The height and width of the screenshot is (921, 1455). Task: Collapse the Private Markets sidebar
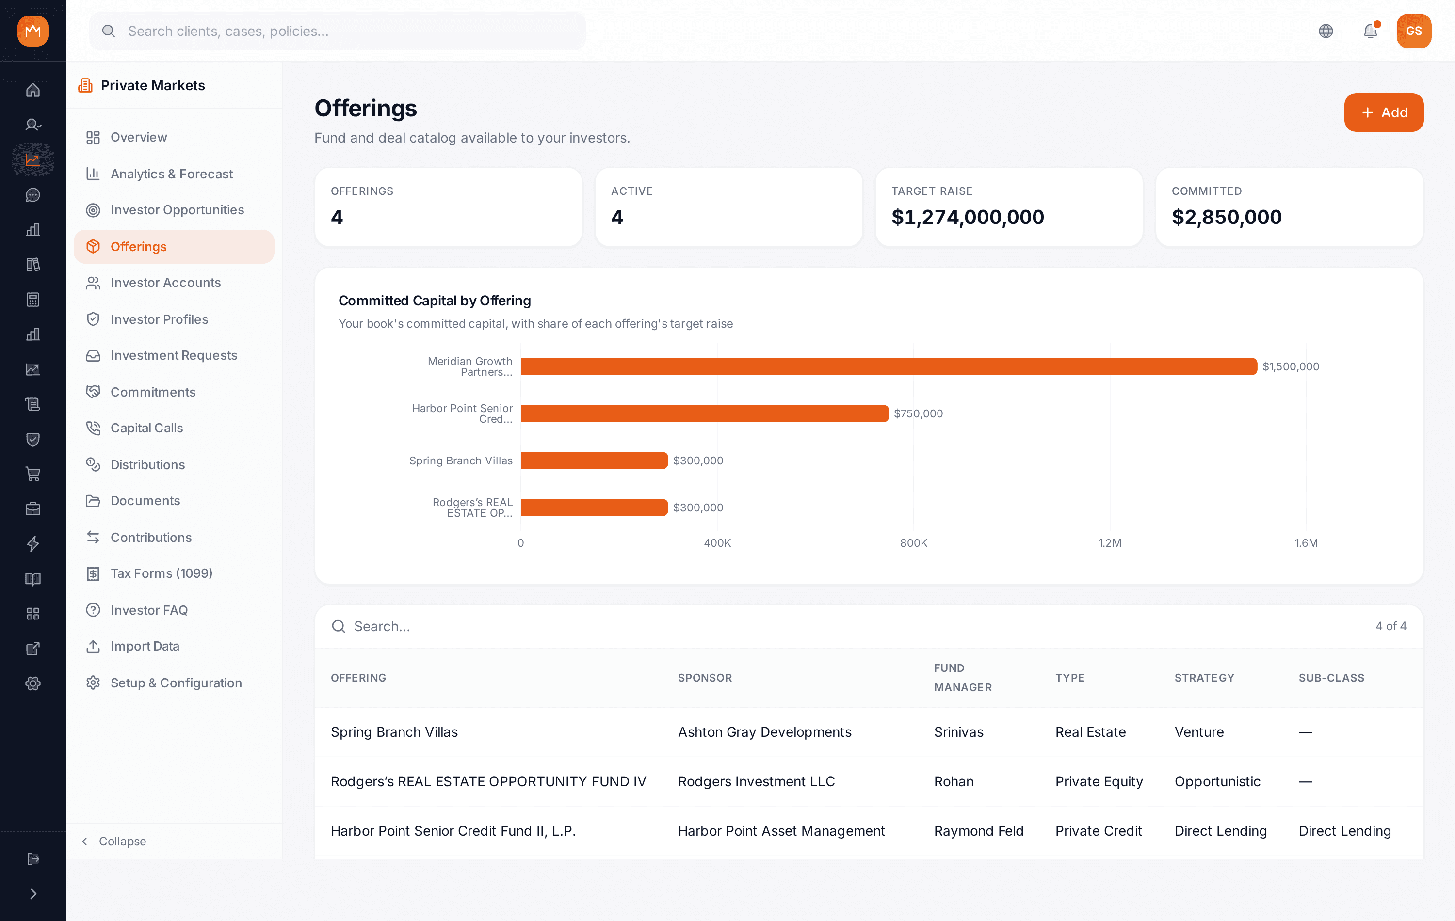(113, 841)
